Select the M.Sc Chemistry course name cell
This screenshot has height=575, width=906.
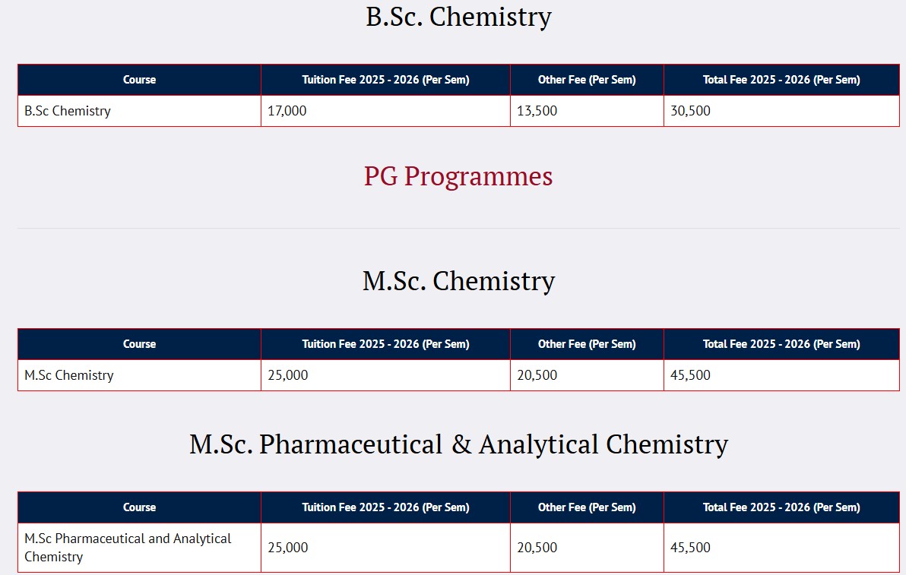pos(69,375)
